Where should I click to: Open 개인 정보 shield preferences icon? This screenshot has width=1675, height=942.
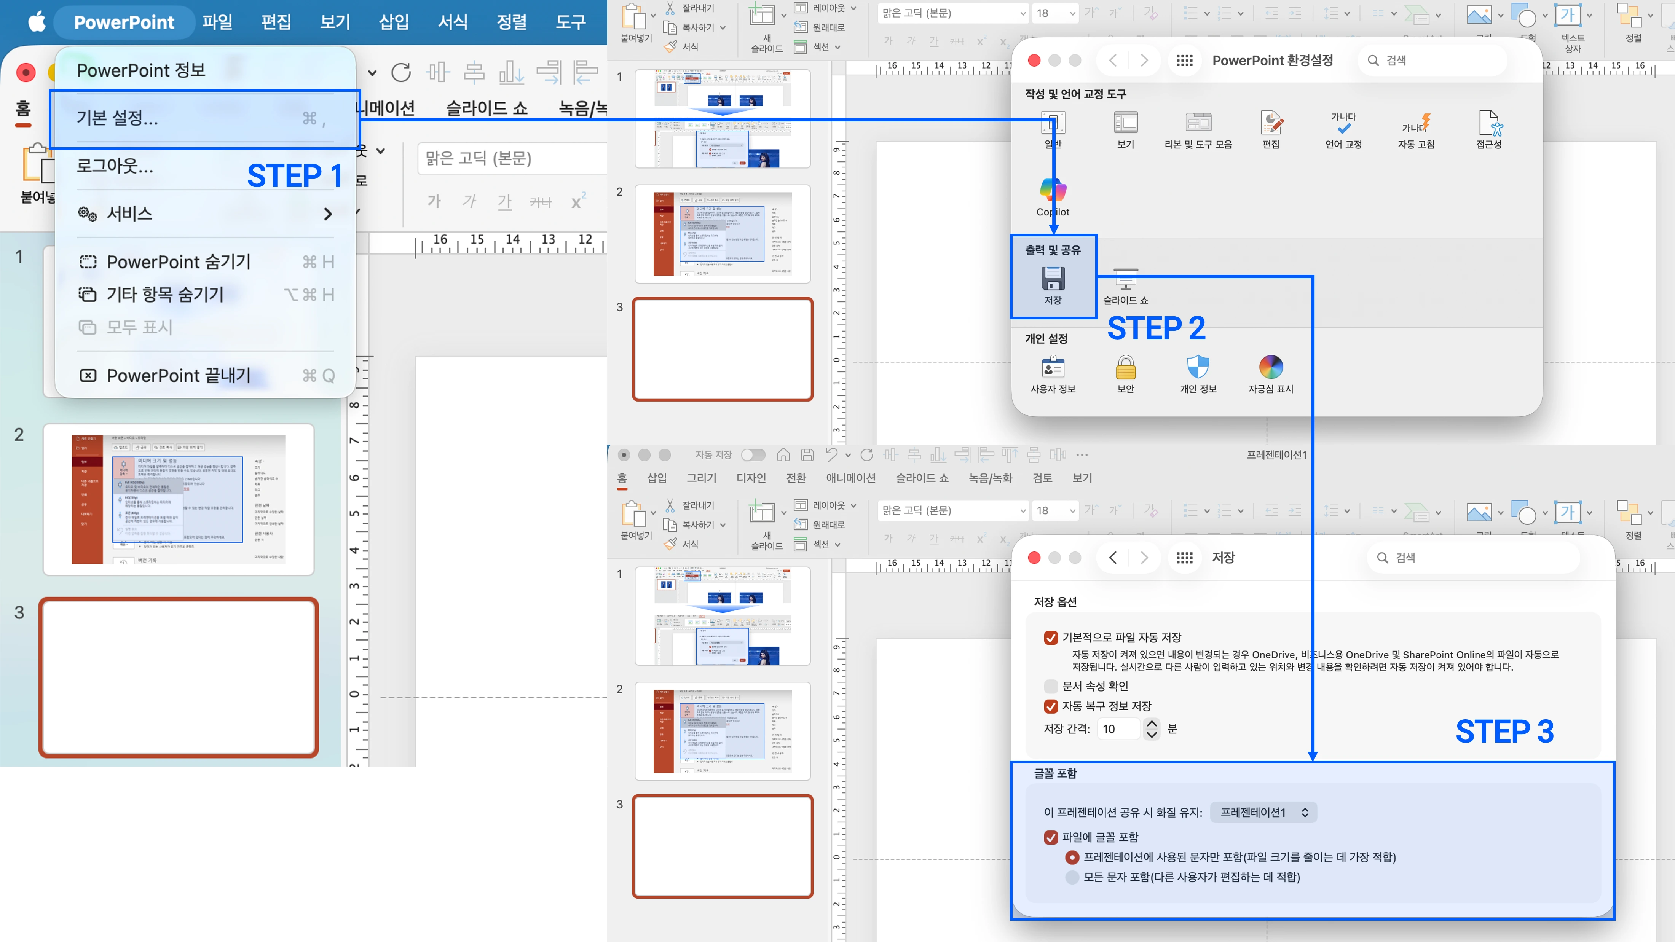(1198, 367)
